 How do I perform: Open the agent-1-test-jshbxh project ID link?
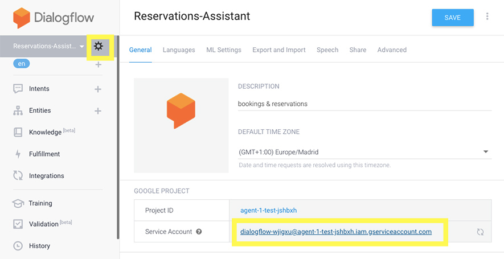(268, 211)
